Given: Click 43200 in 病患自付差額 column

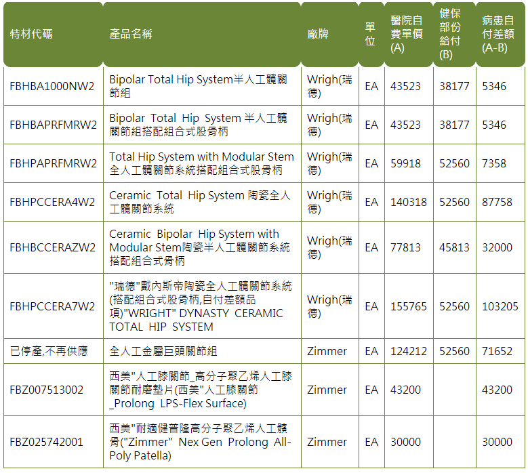Looking at the screenshot, I should (x=497, y=390).
